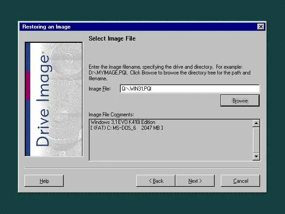The width and height of the screenshot is (285, 214).
Task: Click the Browse button
Action: pos(240,100)
